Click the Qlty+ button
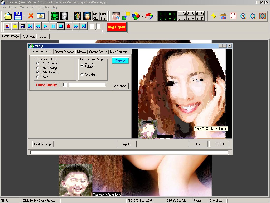The image size is (270, 203). (96, 14)
